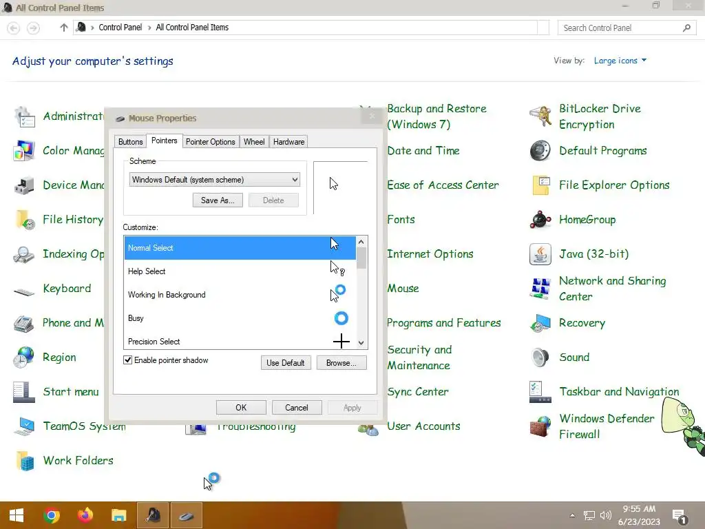Click the Windows Start button

click(x=17, y=515)
